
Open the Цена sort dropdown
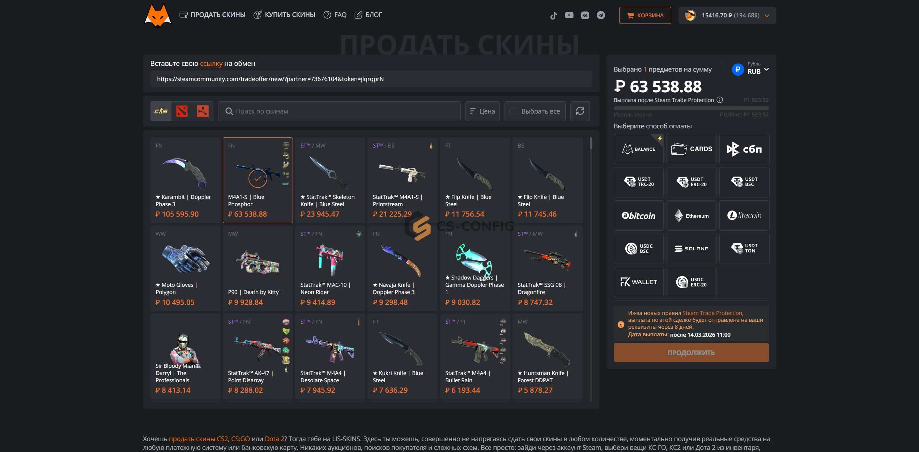coord(482,111)
